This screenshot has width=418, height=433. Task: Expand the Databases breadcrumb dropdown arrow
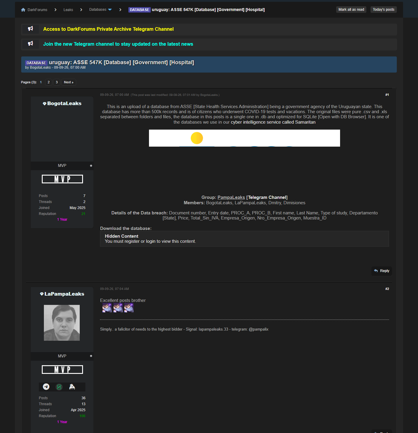[110, 10]
